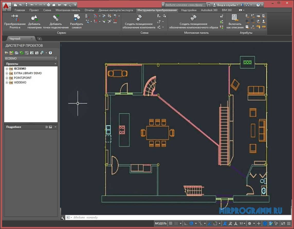Image resolution: width=294 pixels, height=229 pixels.
Task: Select the Разобрать символ tool
Action: [x=77, y=18]
